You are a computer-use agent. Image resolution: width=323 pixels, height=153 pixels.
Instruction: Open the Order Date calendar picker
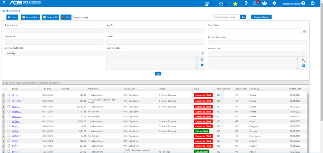pyautogui.click(x=304, y=31)
